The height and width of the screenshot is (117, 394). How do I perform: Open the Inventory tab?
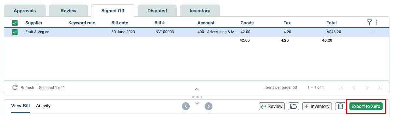coord(200,11)
